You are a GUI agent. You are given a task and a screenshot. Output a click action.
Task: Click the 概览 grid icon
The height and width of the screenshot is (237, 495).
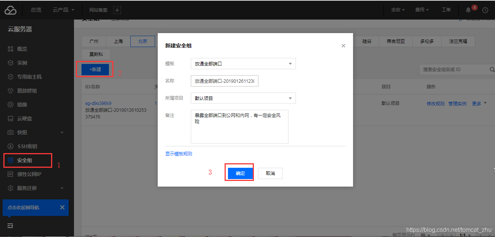11,49
